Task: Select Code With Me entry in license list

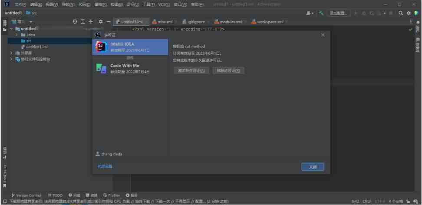Action: (130, 69)
